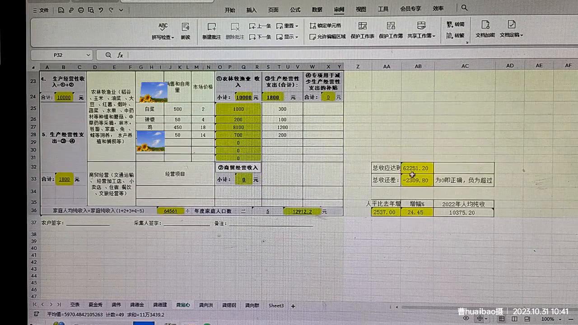Toggle 锁定单元格 cell locking
This screenshot has height=325, width=578.
(x=326, y=26)
